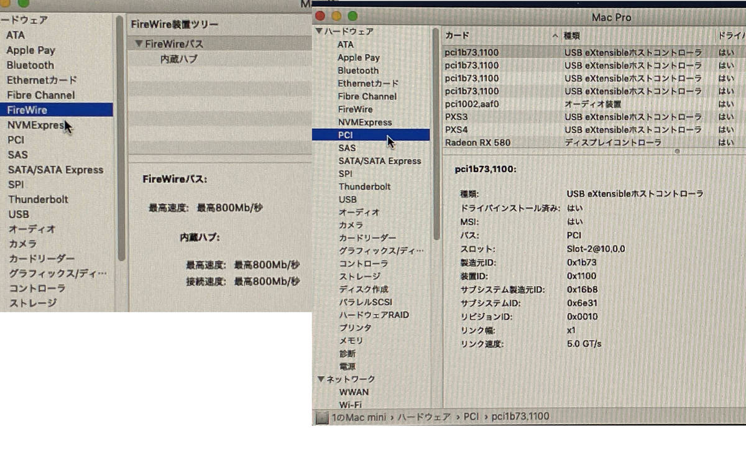Click ハードウェア in the path bar
Image resolution: width=746 pixels, height=452 pixels.
[424, 417]
